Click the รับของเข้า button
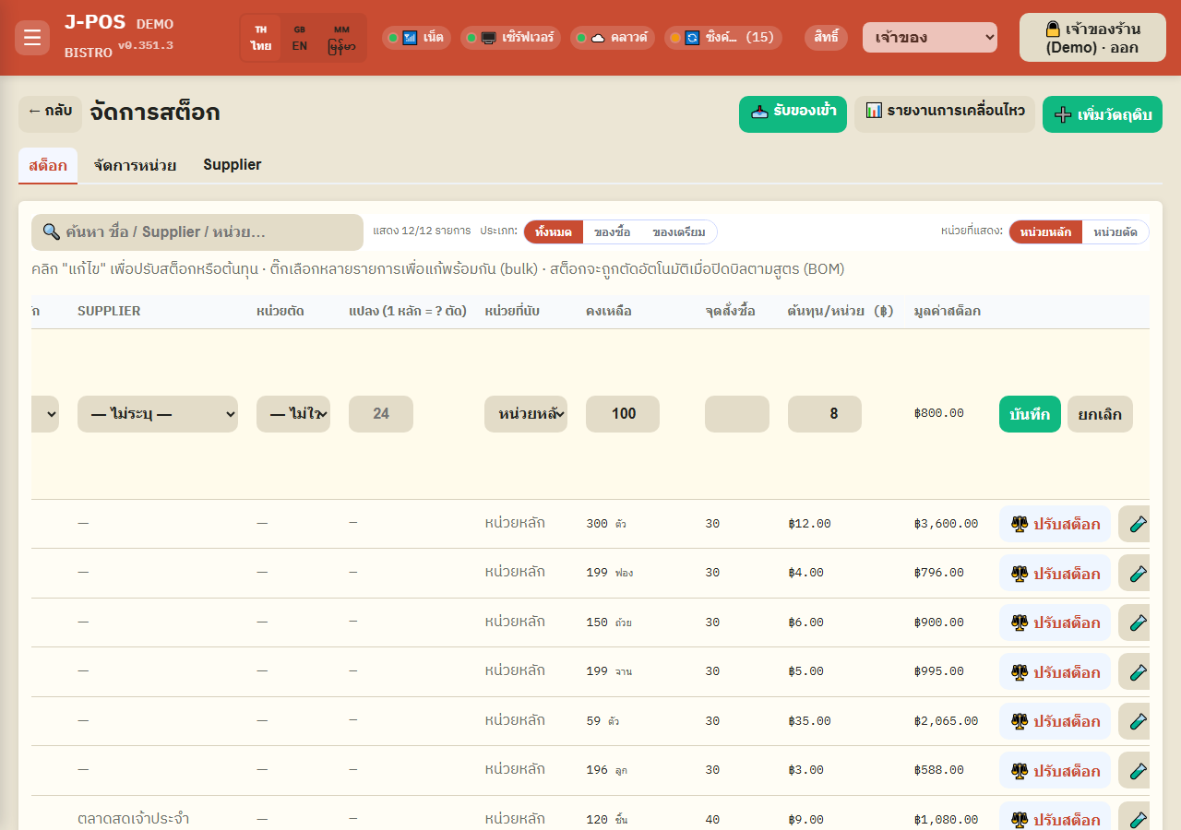The width and height of the screenshot is (1181, 830). (x=793, y=114)
